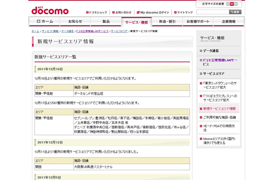Viewport: 274px width, 180px height.
Task: Click red arrow beside iモード・PDA link
Action: [201, 126]
